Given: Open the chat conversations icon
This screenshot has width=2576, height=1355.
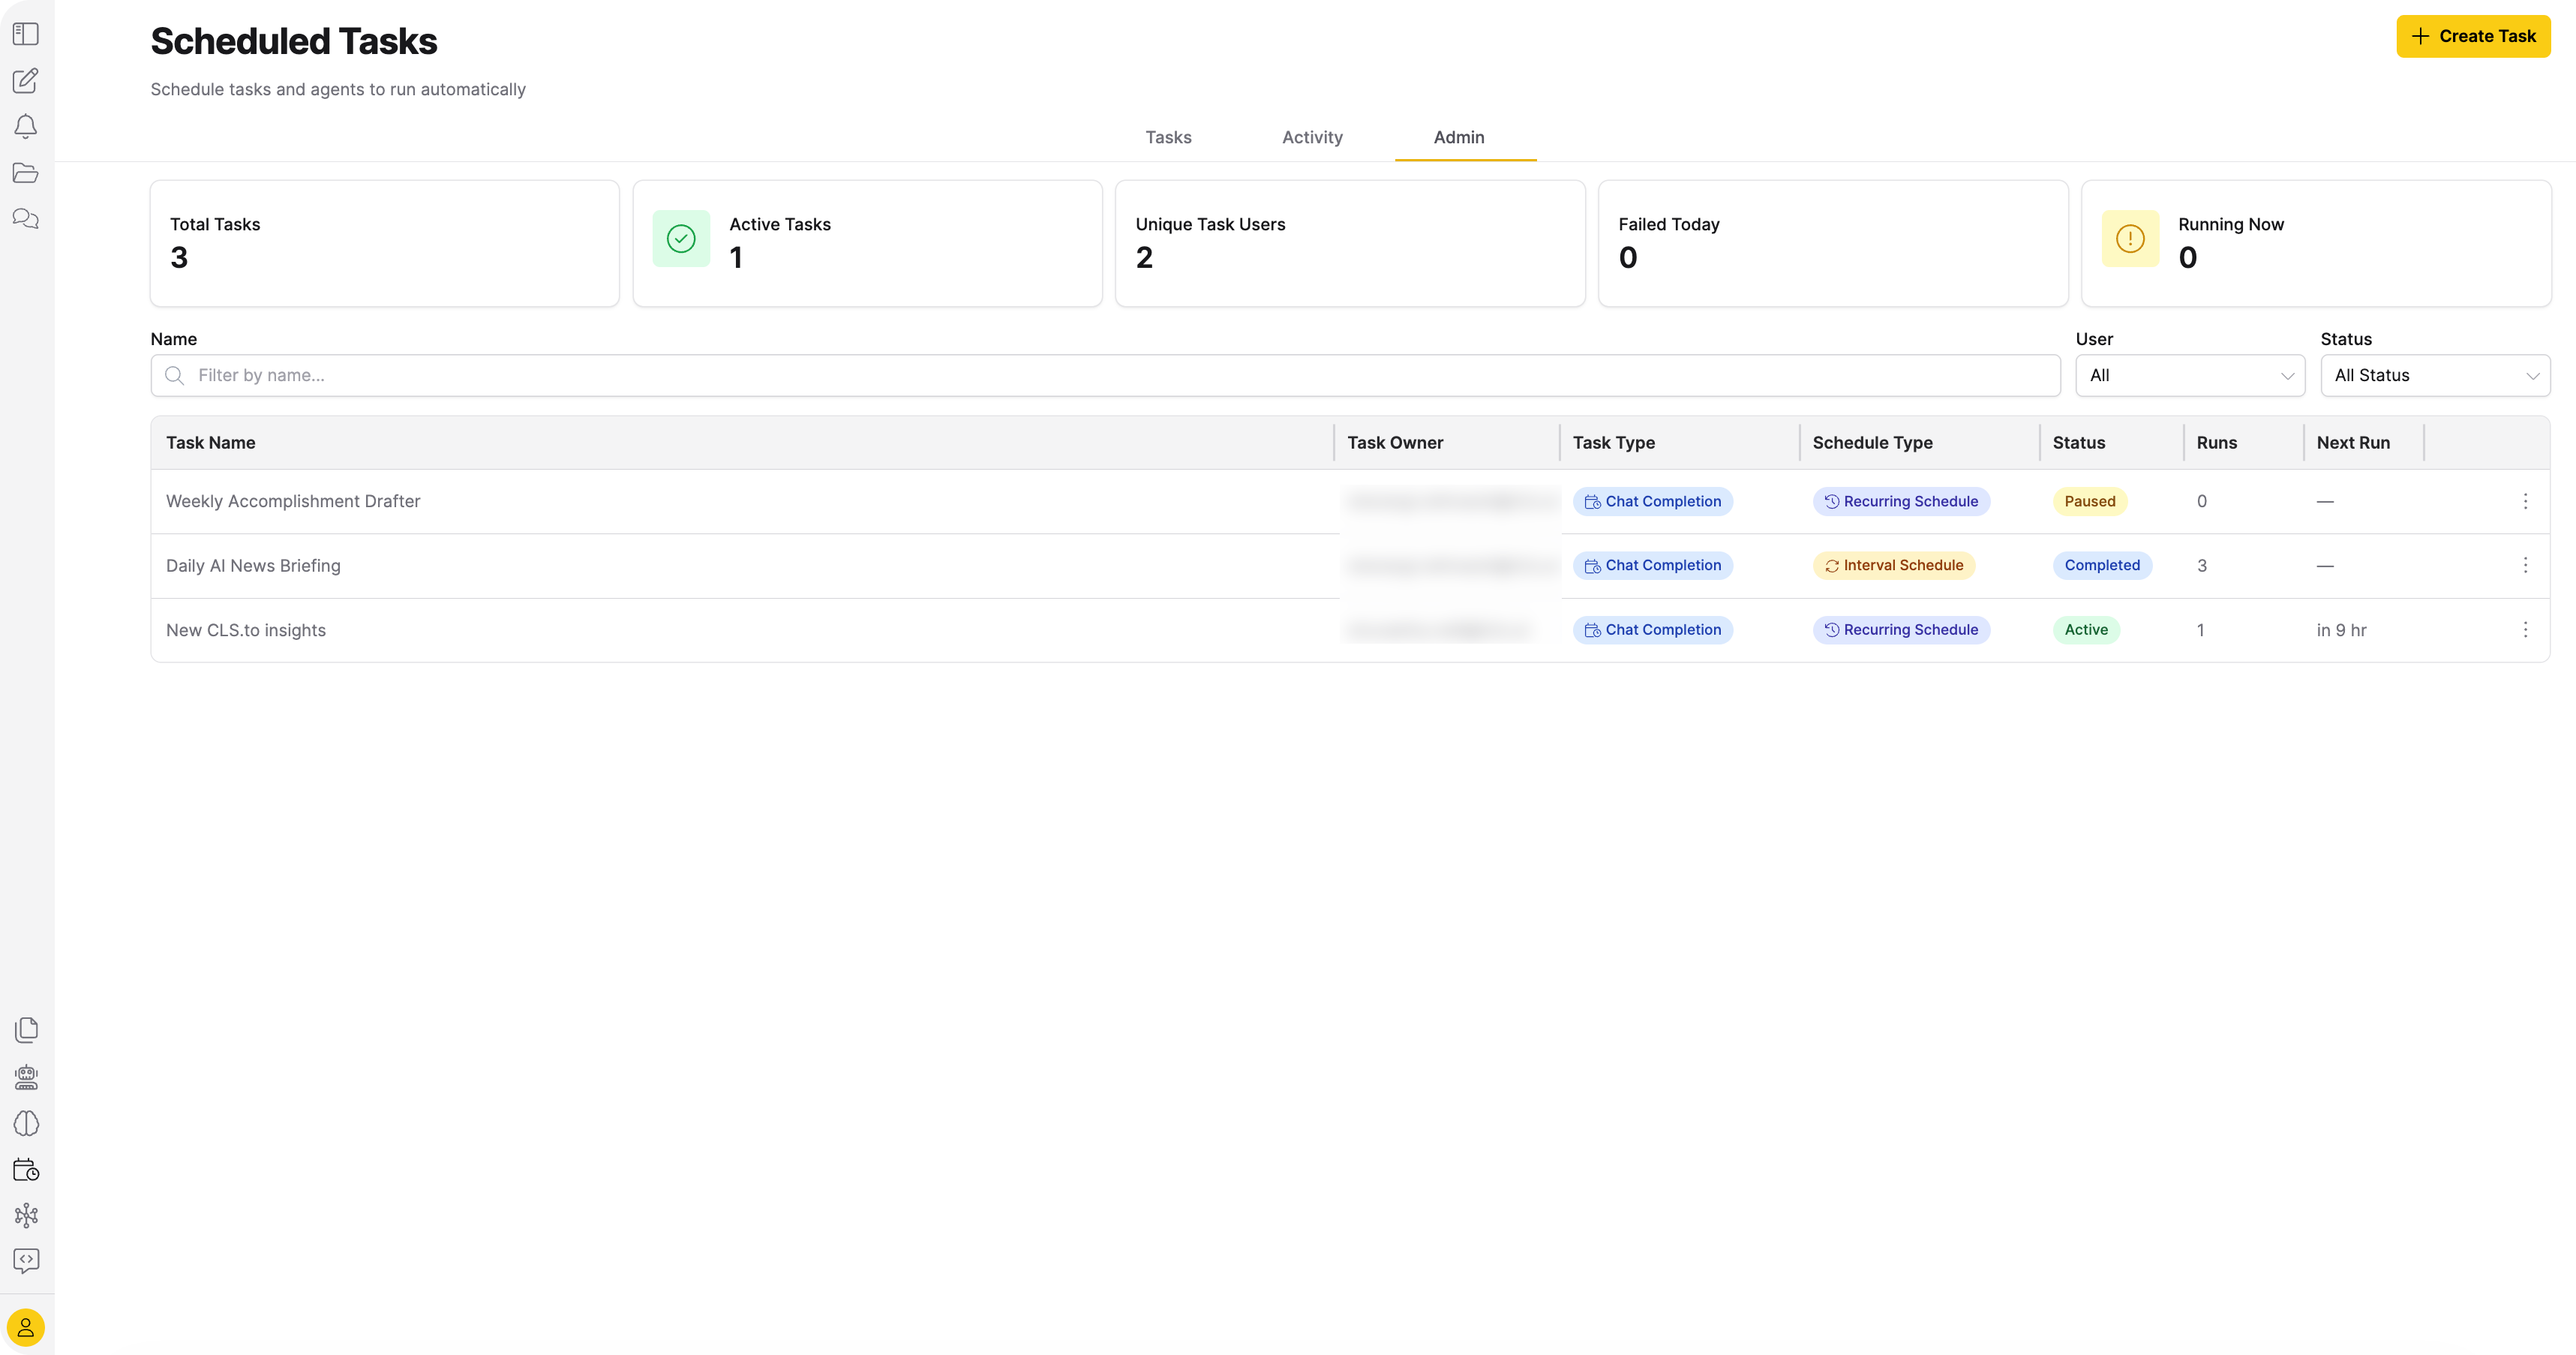Looking at the screenshot, I should 26,218.
